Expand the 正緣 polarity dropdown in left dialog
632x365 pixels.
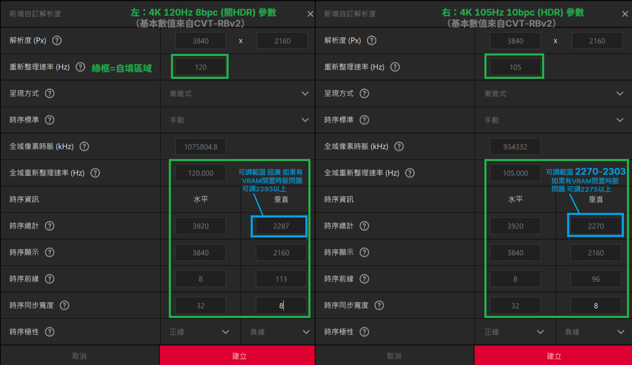click(199, 332)
